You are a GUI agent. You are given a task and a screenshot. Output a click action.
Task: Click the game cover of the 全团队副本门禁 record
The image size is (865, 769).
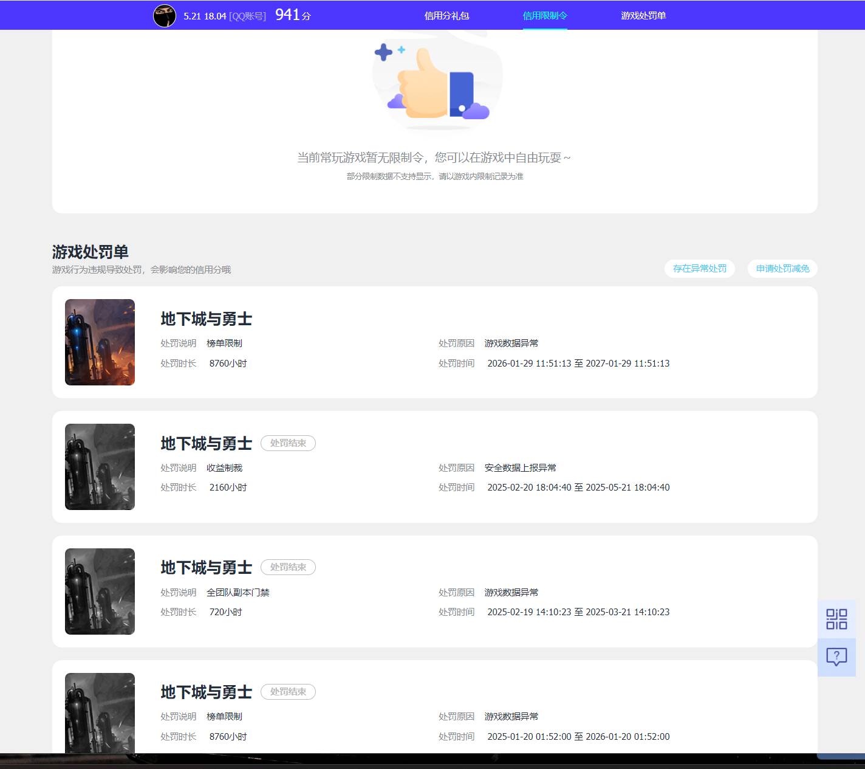[x=100, y=591]
